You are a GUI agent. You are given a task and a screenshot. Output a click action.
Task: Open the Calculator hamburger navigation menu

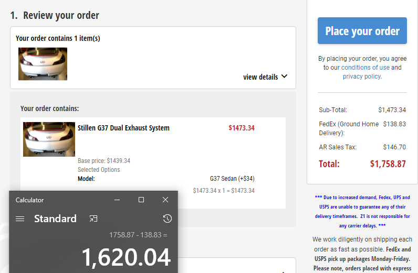click(20, 219)
